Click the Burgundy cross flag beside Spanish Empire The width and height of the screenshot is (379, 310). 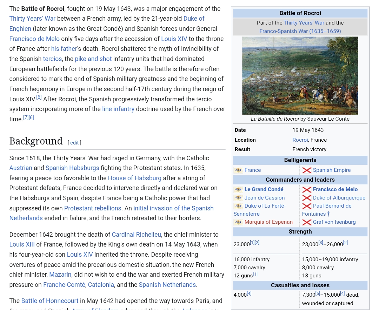click(307, 170)
